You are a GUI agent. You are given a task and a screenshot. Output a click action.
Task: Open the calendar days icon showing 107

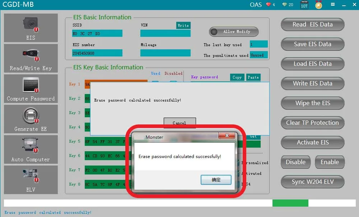304,5
